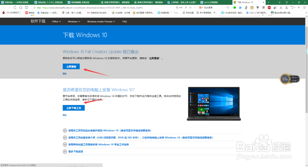
Task: Open the Windows Insider Preview dropdown
Action: tap(101, 22)
